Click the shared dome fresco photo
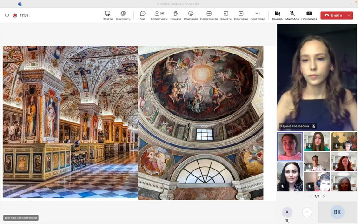This screenshot has height=224, width=358. click(x=200, y=123)
